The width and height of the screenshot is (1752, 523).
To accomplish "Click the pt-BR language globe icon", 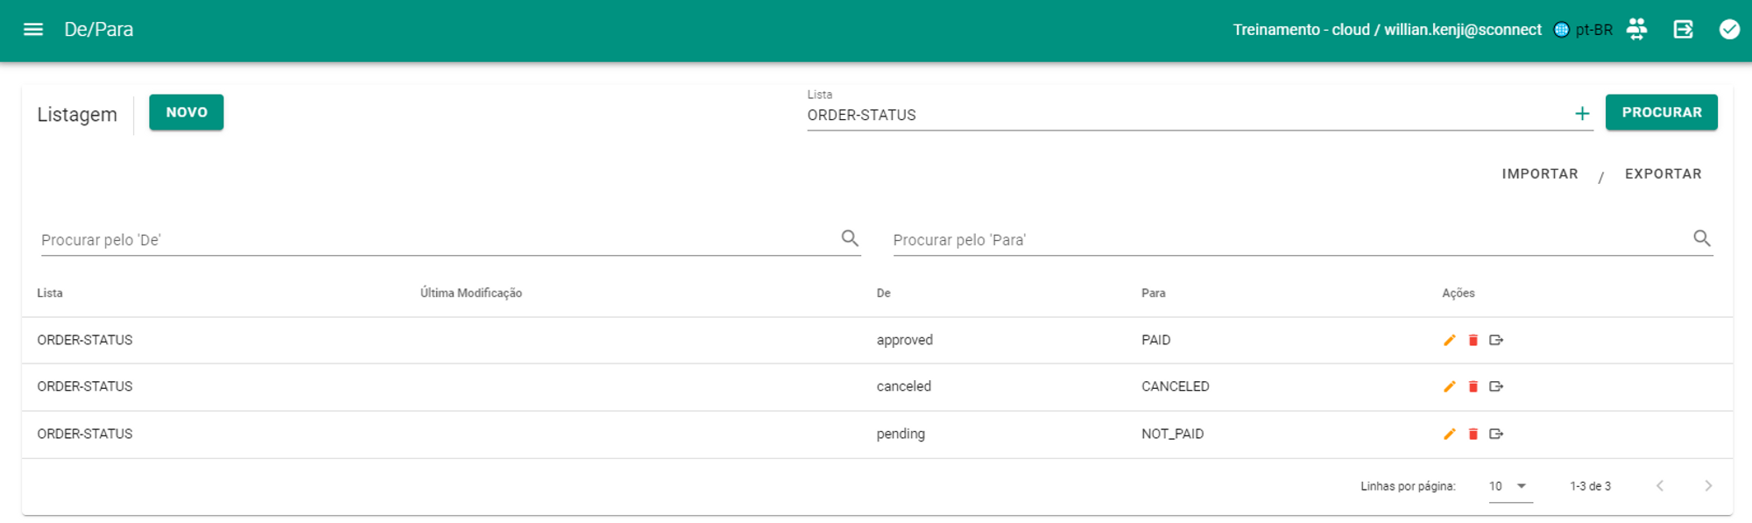I will 1561,30.
